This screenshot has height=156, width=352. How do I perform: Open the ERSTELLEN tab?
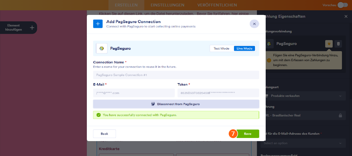coord(126,5)
